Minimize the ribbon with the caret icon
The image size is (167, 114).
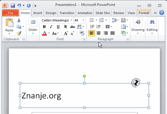pos(155,13)
